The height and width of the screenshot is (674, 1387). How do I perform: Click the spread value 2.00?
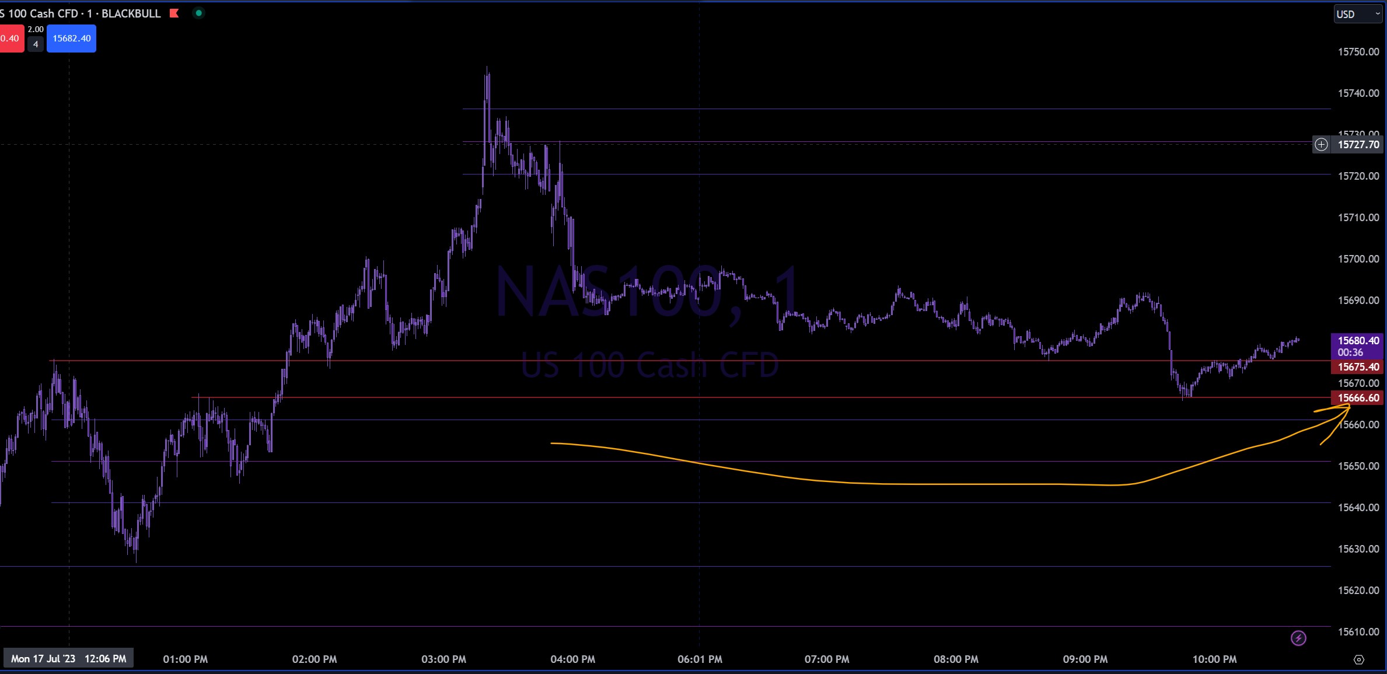[36, 29]
